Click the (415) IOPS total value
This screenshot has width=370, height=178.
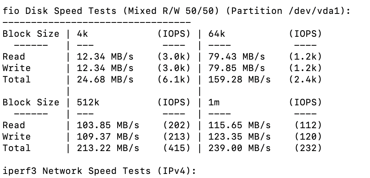coord(177,148)
